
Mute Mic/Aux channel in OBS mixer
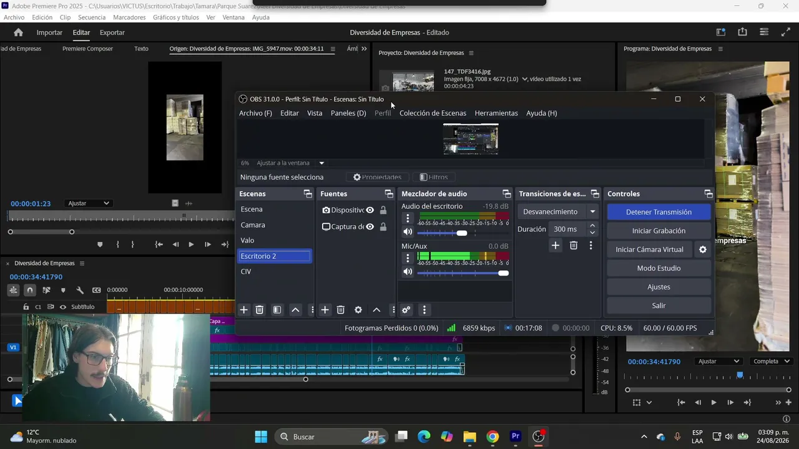point(408,272)
